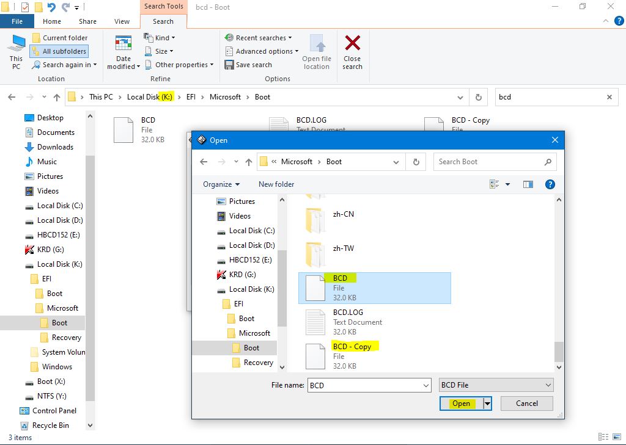Click the Close search red X icon

352,44
